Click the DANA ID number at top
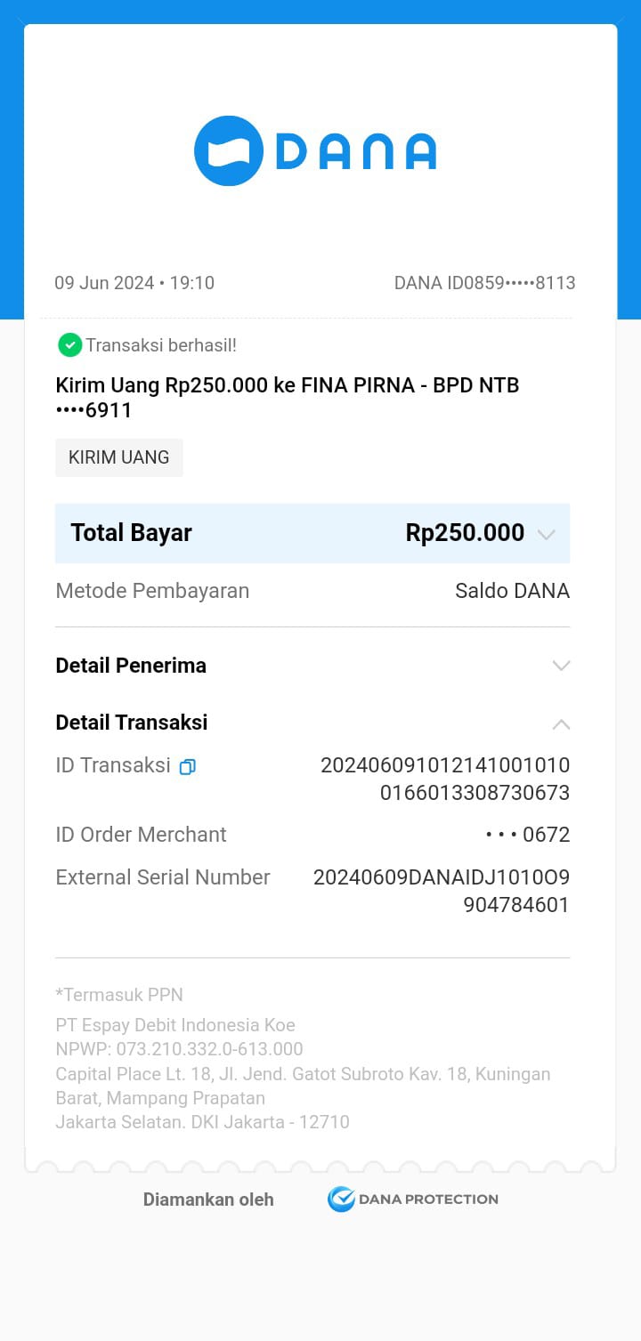This screenshot has height=1341, width=641. point(484,283)
